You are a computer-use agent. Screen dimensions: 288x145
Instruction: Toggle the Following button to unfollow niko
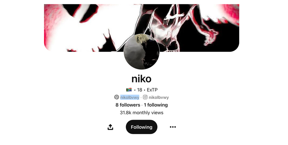(x=141, y=127)
